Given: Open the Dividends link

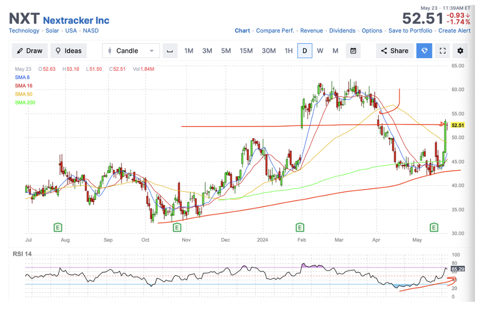Looking at the screenshot, I should tap(342, 31).
